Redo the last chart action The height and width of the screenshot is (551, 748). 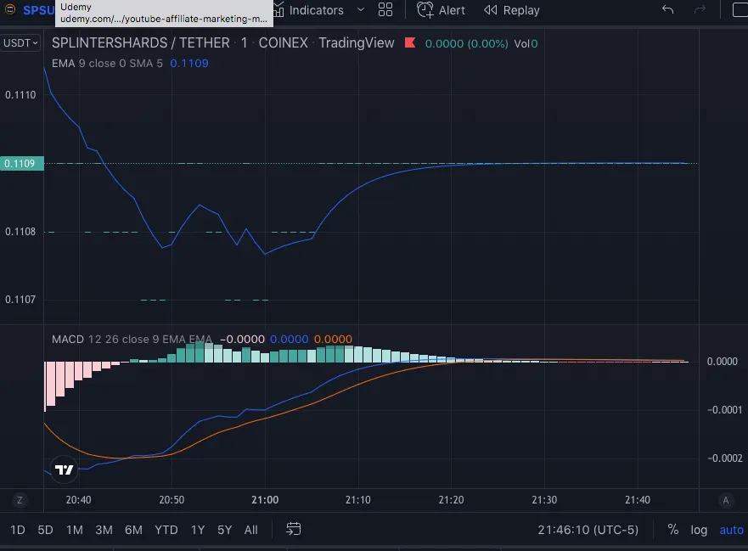pos(700,9)
